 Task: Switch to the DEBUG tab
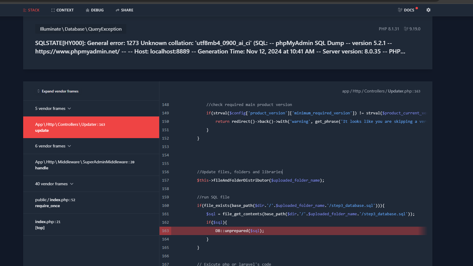94,10
